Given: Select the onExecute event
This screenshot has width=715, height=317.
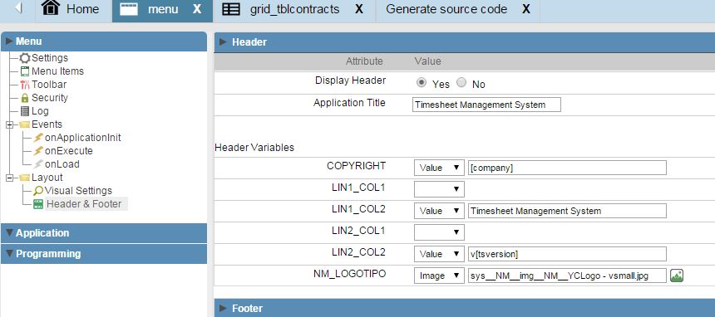Looking at the screenshot, I should [x=69, y=151].
